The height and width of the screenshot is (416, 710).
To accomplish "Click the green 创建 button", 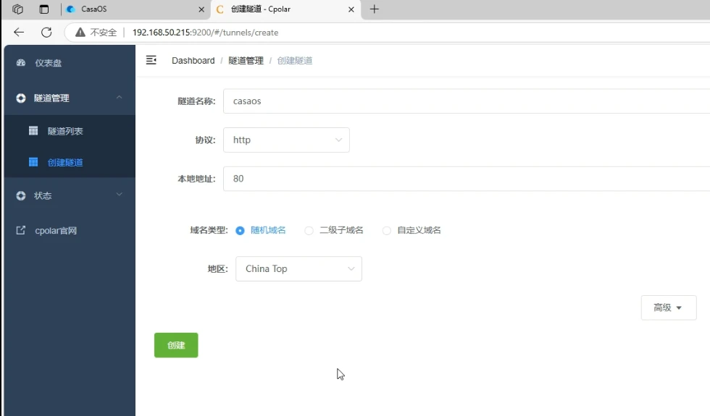I will tap(176, 345).
